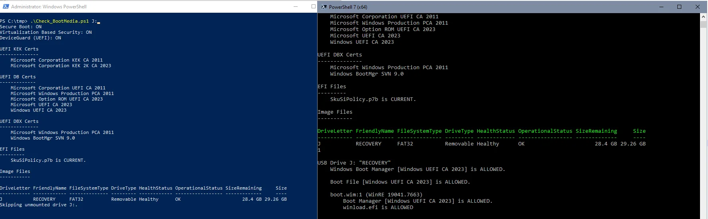Screen dimensions: 708x219
Task: Click green 'DriveLetter' header in PowerShell 7
Action: click(x=335, y=131)
